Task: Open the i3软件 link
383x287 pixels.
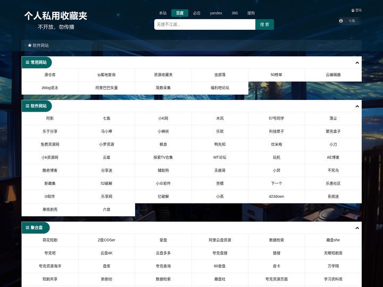Action: [50, 197]
